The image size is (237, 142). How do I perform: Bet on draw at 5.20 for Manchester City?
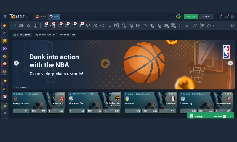[x=94, y=111]
